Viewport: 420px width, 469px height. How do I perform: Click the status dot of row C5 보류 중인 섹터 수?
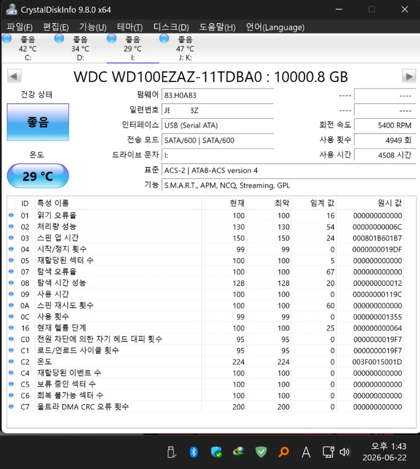[x=11, y=384]
